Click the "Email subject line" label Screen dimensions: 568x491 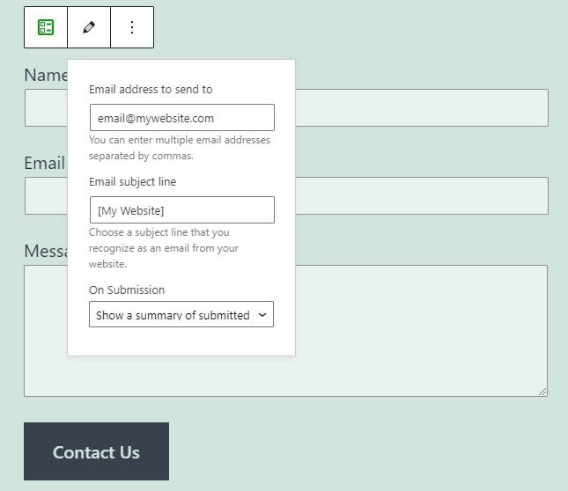(133, 181)
